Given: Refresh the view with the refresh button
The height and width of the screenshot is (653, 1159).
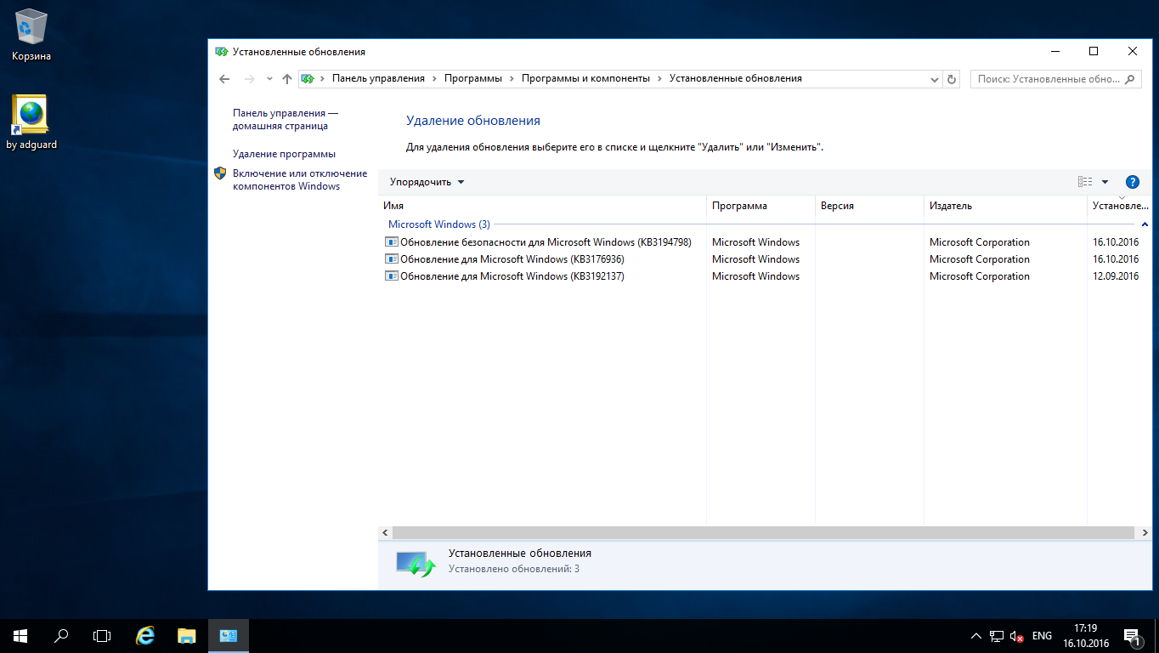Looking at the screenshot, I should (x=952, y=79).
